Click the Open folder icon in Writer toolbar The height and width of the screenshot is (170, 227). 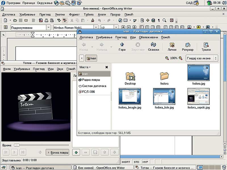click(x=15, y=20)
